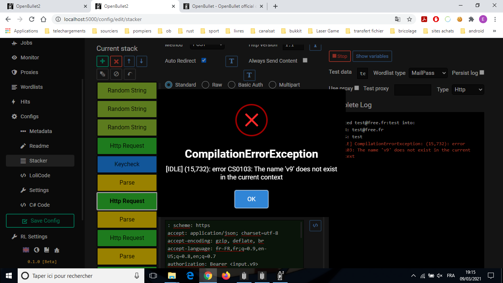This screenshot has height=283, width=503.
Task: Click the Test proxy input field
Action: (413, 90)
